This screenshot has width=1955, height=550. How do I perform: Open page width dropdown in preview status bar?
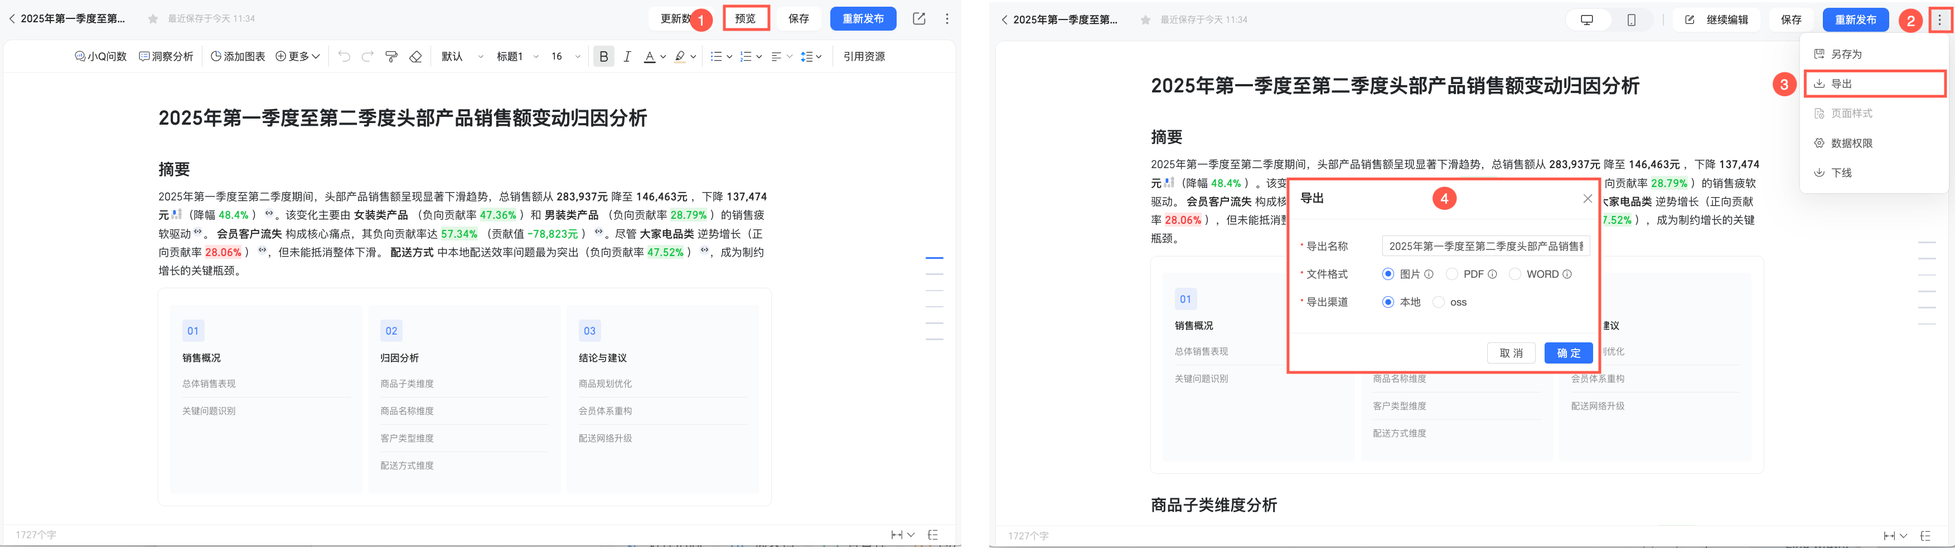pos(1895,536)
